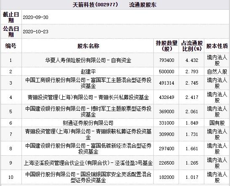Click row number 1 cell
Screen dimensions: 230x186
[x=11, y=60]
